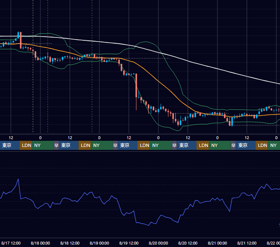Click the 8/20 00:00 date label
280x247 pixels.
click(159, 243)
